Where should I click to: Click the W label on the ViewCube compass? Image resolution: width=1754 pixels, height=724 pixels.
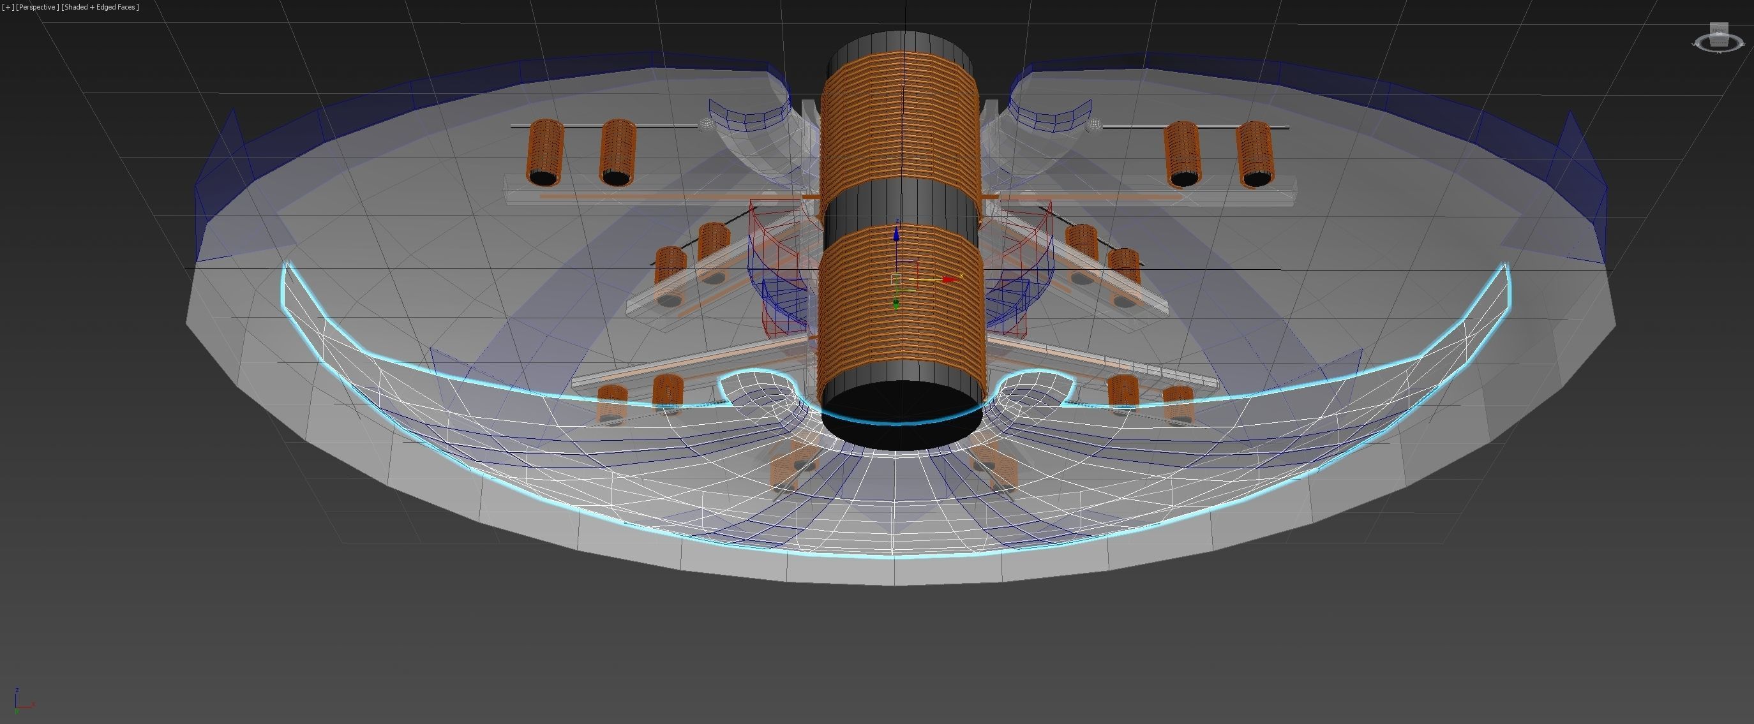click(1695, 45)
